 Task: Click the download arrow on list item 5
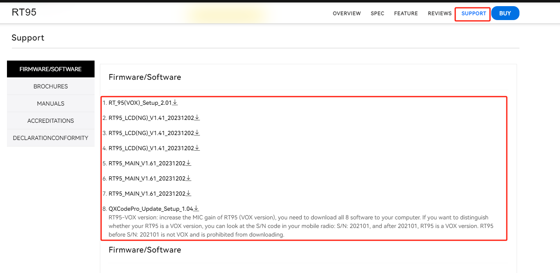point(189,163)
